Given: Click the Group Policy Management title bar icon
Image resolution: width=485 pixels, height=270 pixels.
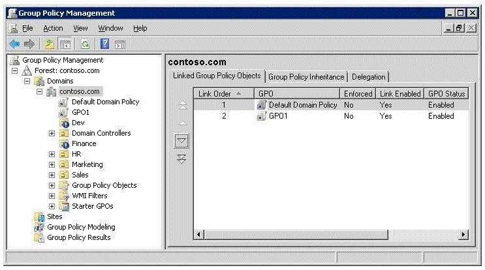Looking at the screenshot, I should (x=12, y=13).
